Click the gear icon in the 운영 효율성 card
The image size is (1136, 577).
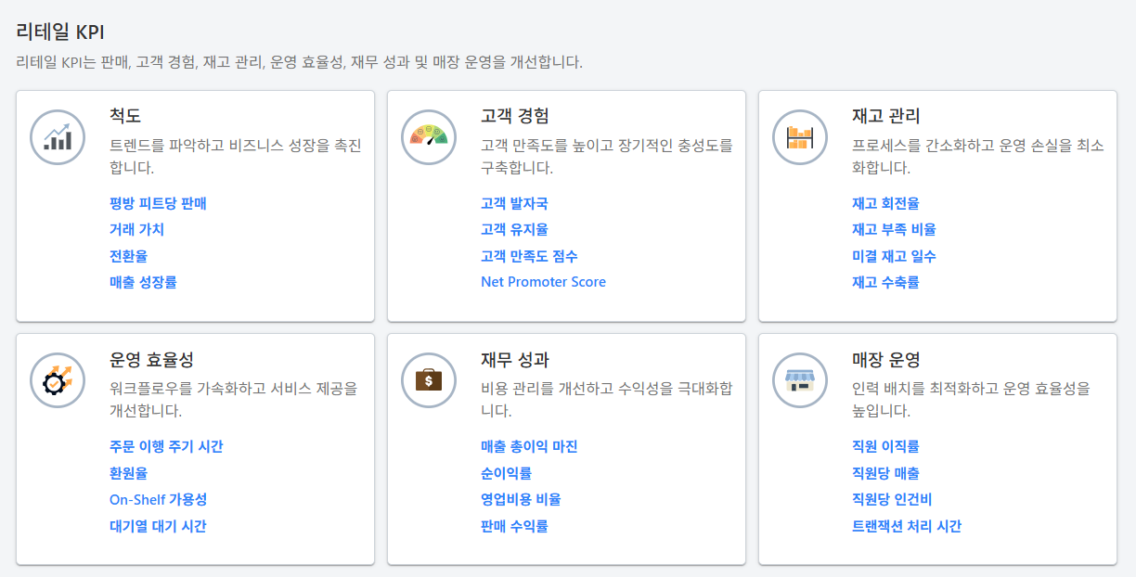tap(57, 380)
